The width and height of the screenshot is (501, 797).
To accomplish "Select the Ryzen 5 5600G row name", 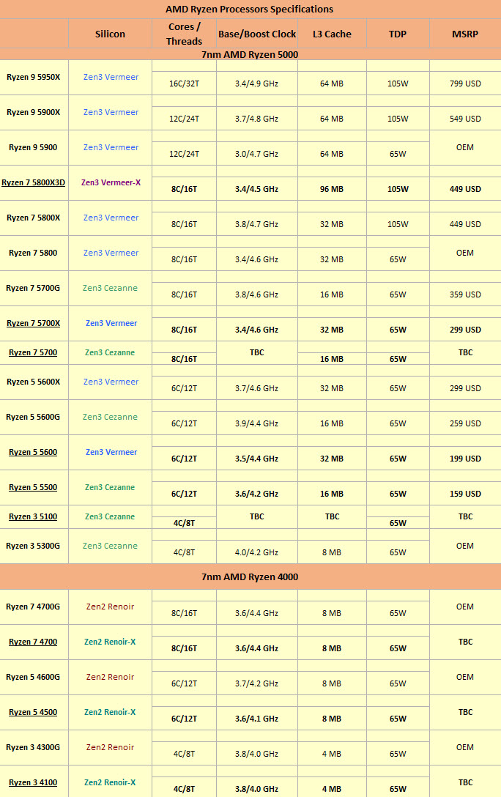I will click(33, 418).
